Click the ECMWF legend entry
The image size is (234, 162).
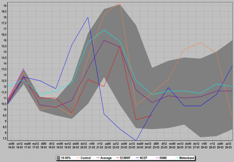(123, 158)
